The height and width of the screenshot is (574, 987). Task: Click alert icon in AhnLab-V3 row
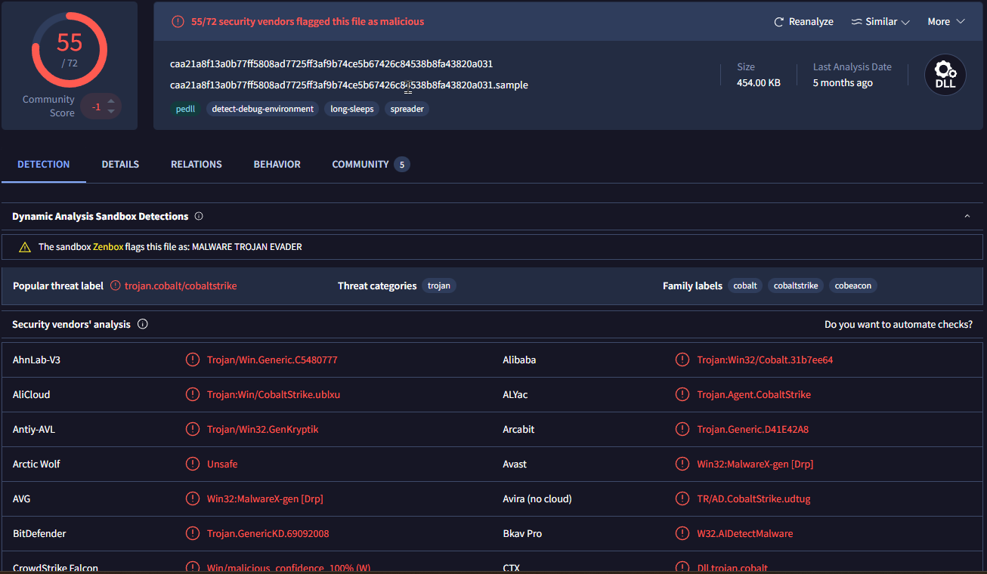193,360
